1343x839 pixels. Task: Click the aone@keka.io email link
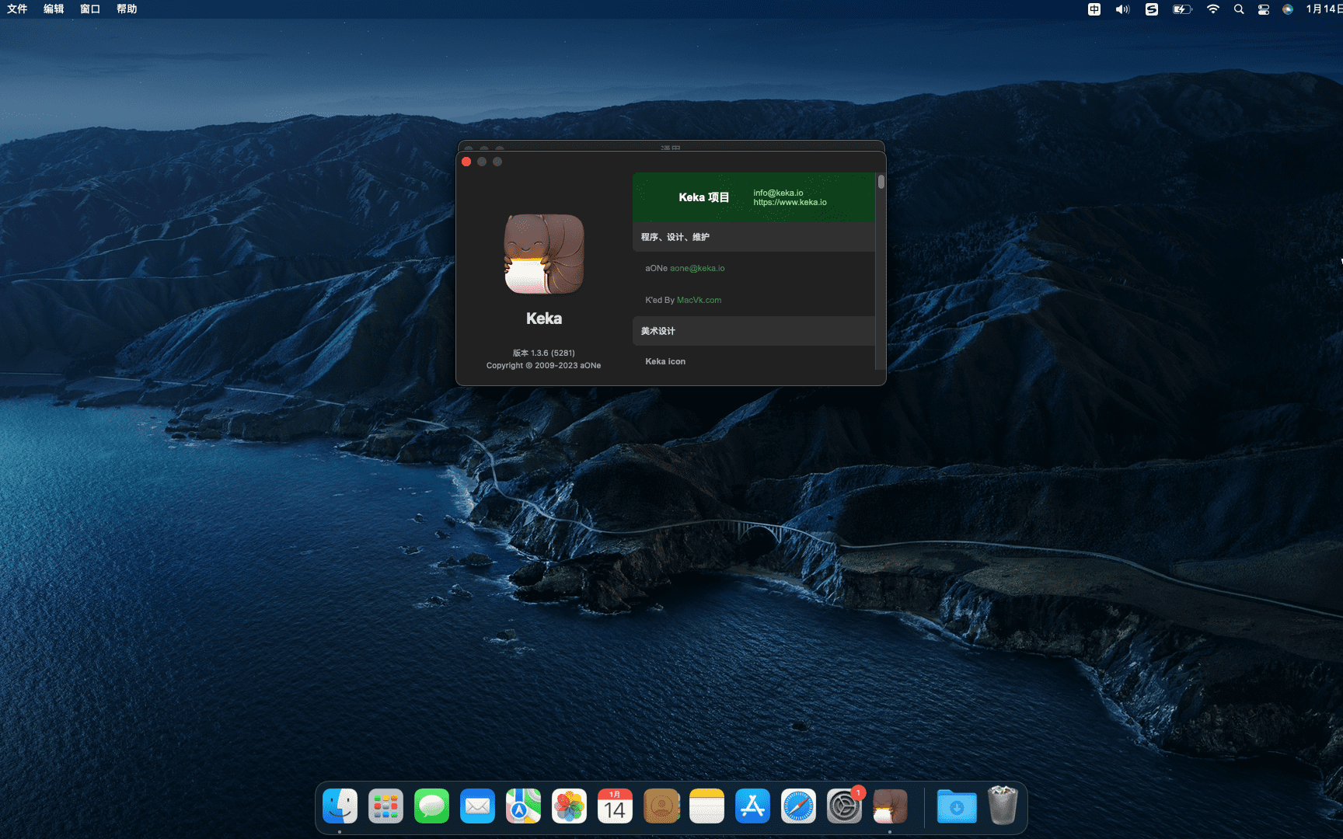coord(699,267)
